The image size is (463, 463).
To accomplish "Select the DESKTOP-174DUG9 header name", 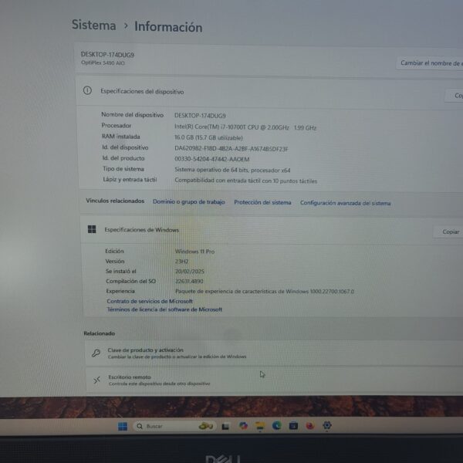I will [x=107, y=55].
